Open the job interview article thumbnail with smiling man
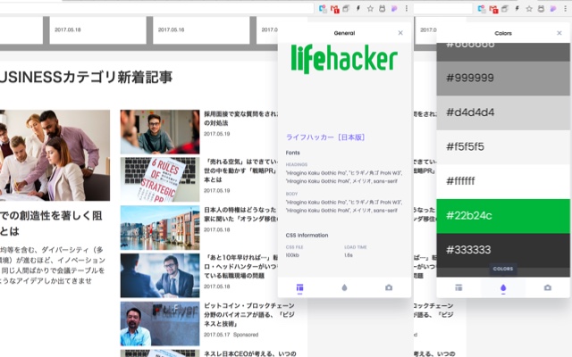The height and width of the screenshot is (357, 572). 160,132
